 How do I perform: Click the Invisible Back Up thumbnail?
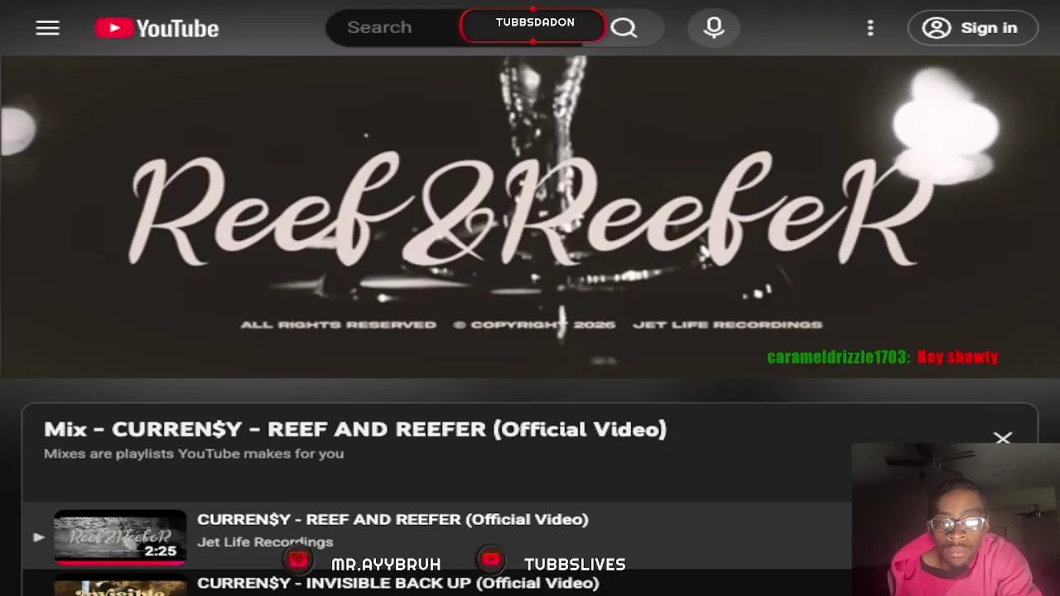[120, 587]
